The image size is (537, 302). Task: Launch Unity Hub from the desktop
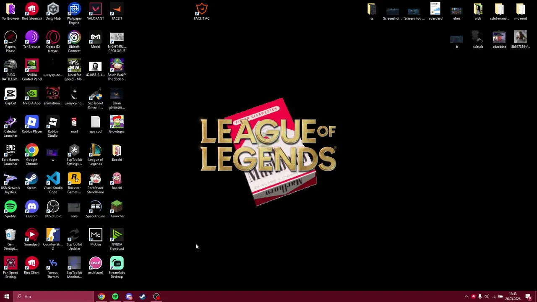click(x=53, y=12)
